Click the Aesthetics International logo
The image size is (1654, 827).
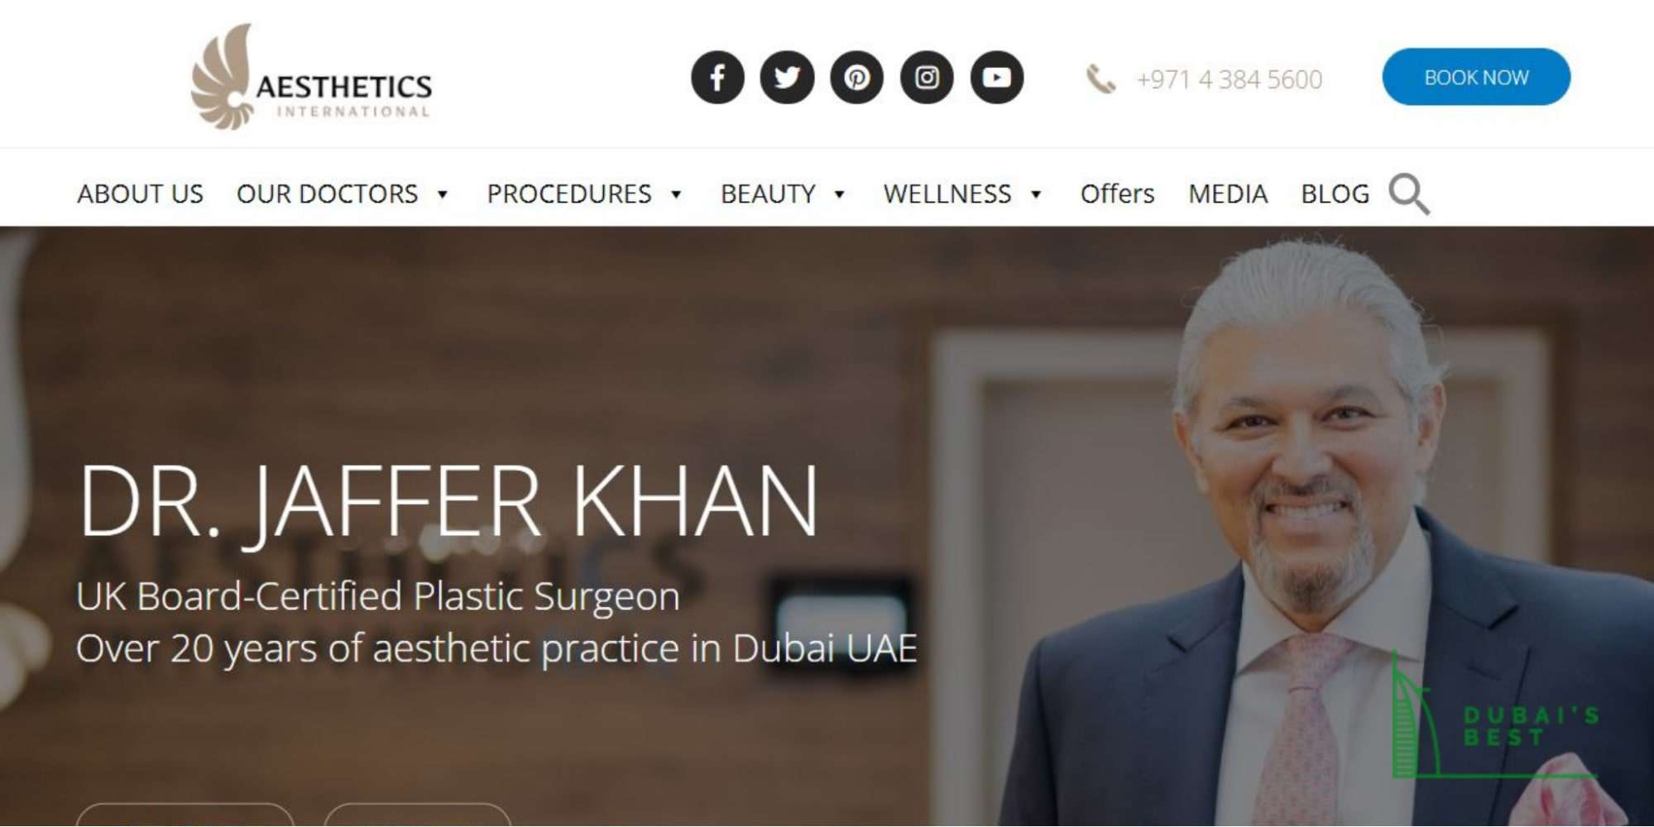pos(311,77)
